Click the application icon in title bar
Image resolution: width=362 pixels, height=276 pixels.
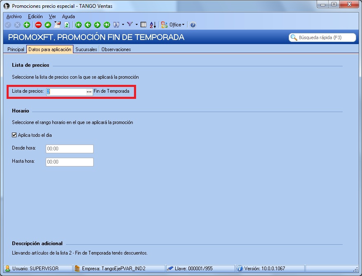pyautogui.click(x=7, y=6)
